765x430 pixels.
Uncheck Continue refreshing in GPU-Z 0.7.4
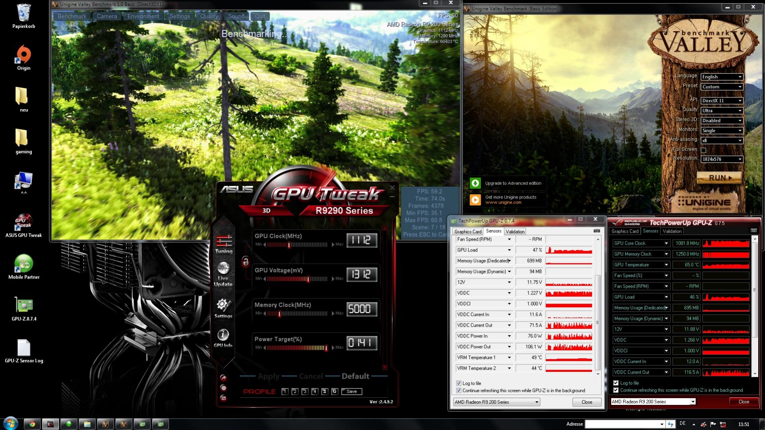458,390
